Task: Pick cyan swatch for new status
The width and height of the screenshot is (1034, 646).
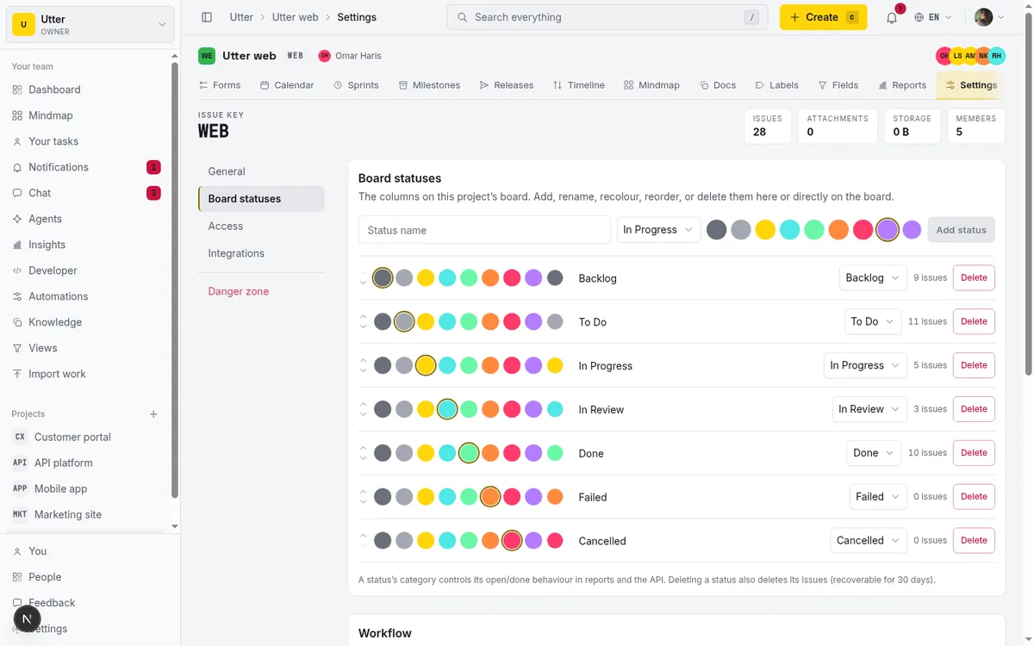Action: point(789,230)
